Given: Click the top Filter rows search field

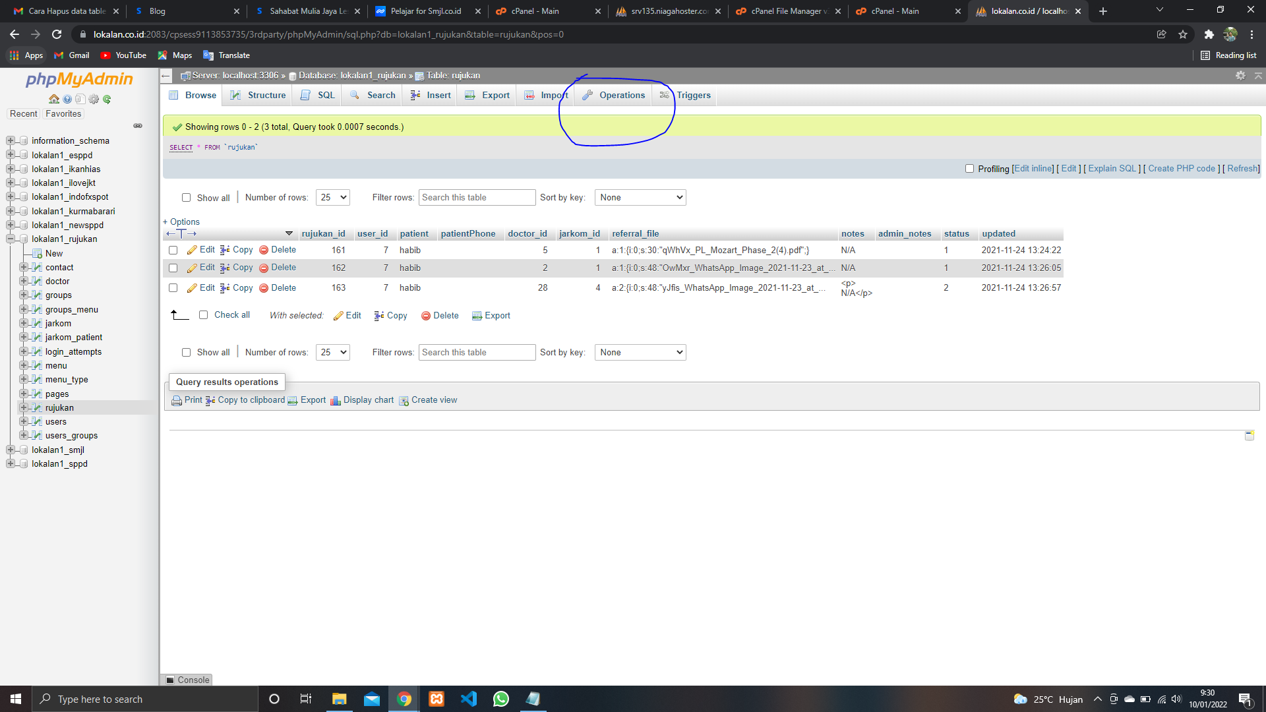Looking at the screenshot, I should coord(477,198).
